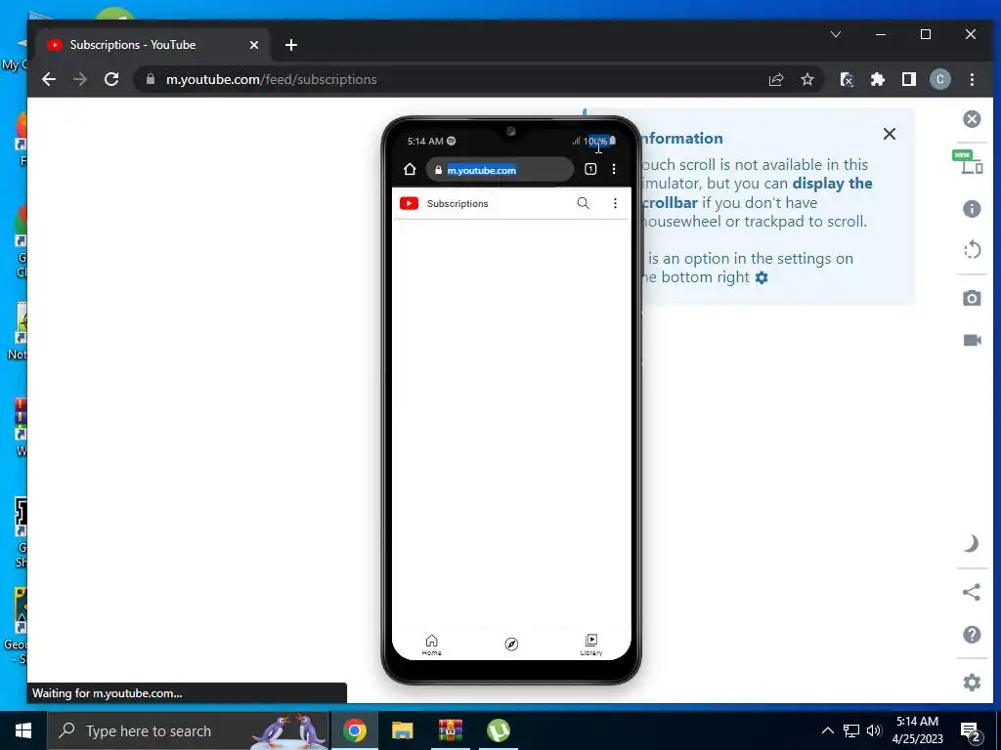Image resolution: width=1001 pixels, height=750 pixels.
Task: Open the volume control in tray
Action: point(874,730)
